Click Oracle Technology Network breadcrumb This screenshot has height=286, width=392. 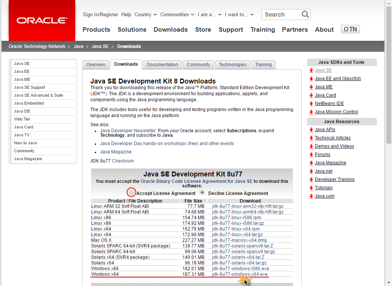coord(37,46)
